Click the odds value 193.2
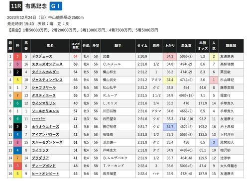Viewport: 249px width, 181px height. click(x=203, y=127)
